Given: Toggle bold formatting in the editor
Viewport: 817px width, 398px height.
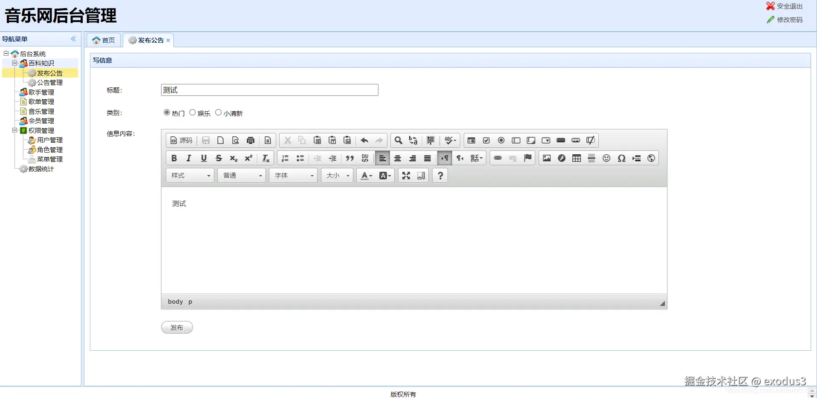Looking at the screenshot, I should (174, 158).
